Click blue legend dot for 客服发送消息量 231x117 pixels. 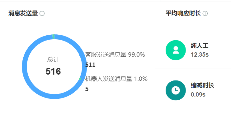pos(80,54)
